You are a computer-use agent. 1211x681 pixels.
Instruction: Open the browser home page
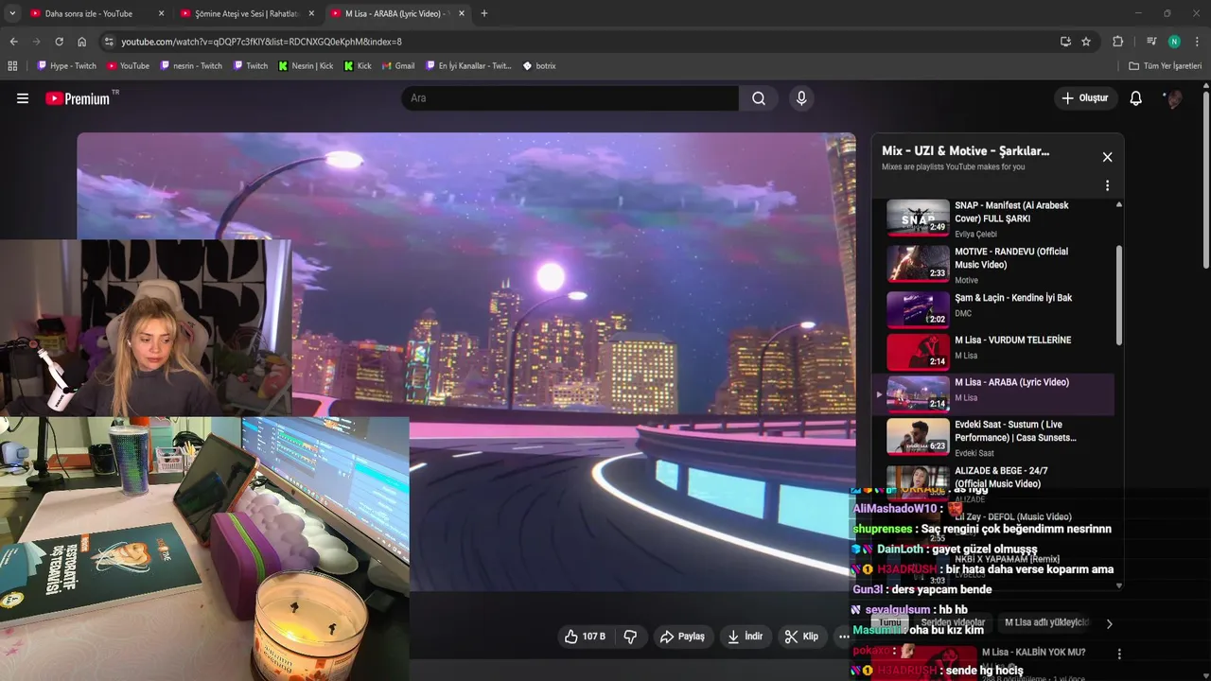click(82, 42)
